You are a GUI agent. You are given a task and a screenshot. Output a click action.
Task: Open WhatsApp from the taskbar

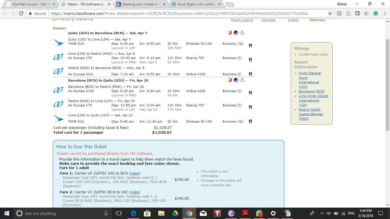[259, 213]
